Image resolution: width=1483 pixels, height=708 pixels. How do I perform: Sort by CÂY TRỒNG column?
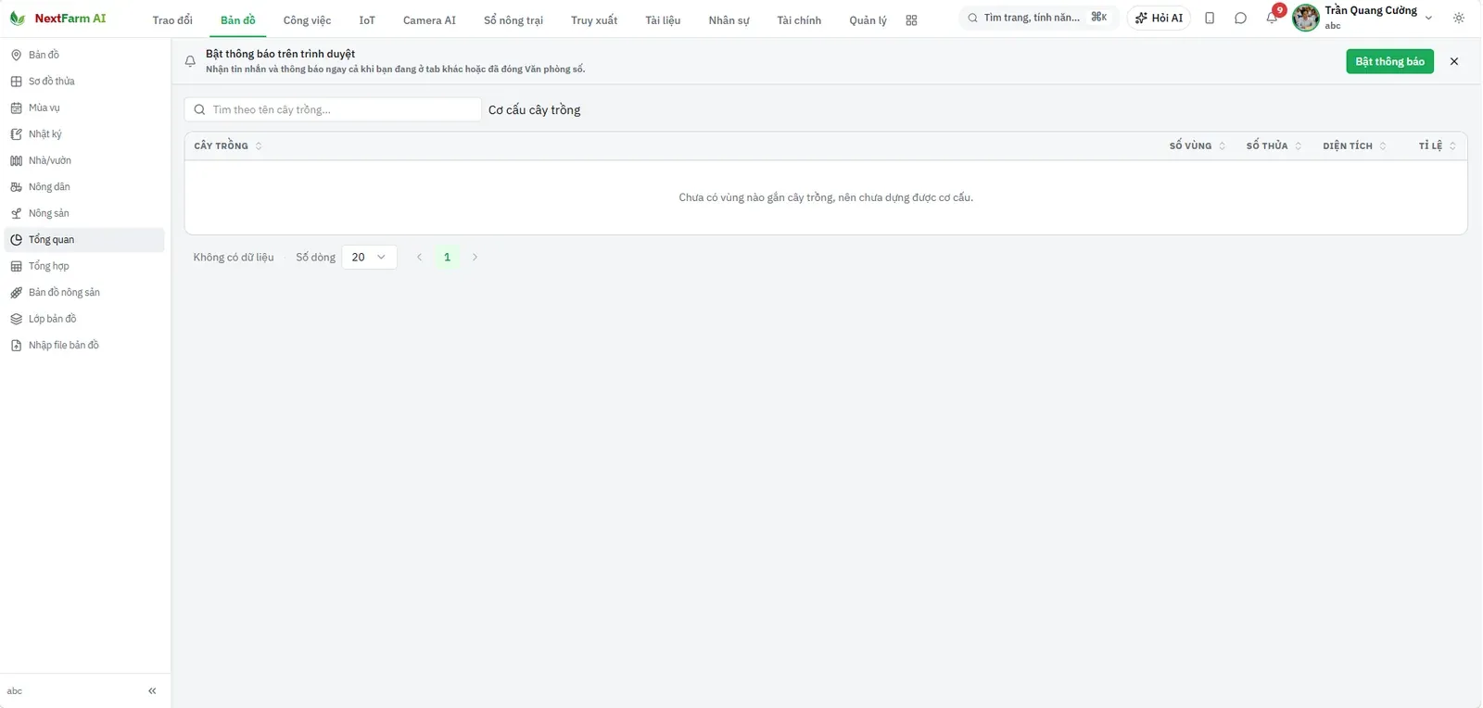tap(228, 146)
